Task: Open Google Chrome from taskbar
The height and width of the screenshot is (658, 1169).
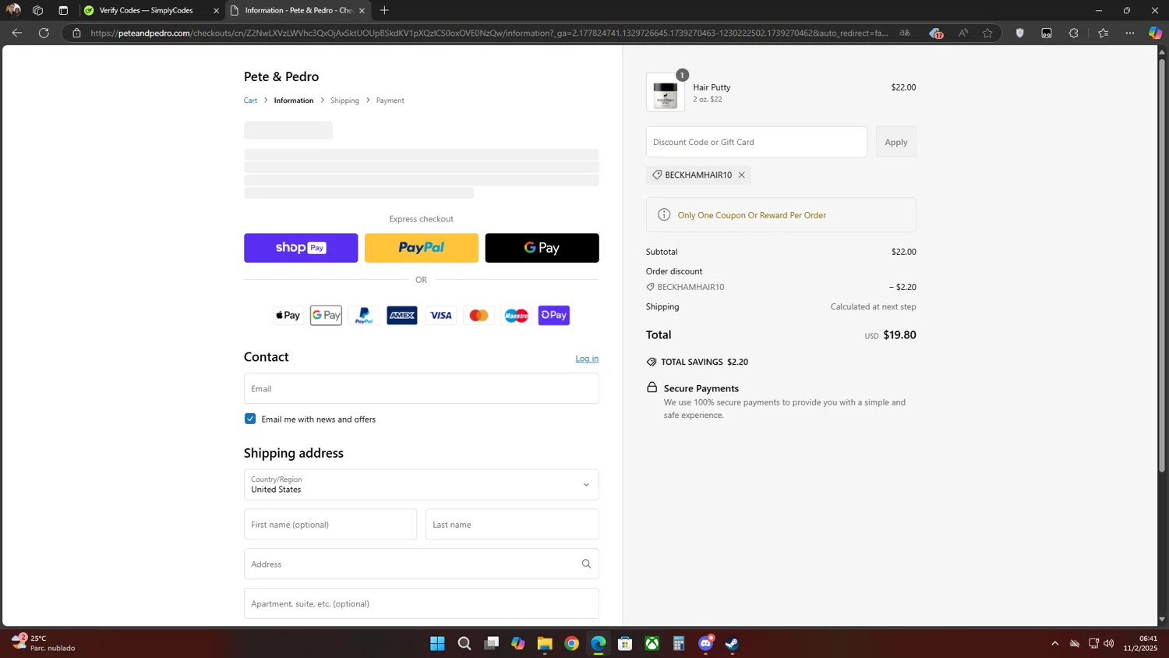Action: pyautogui.click(x=571, y=643)
